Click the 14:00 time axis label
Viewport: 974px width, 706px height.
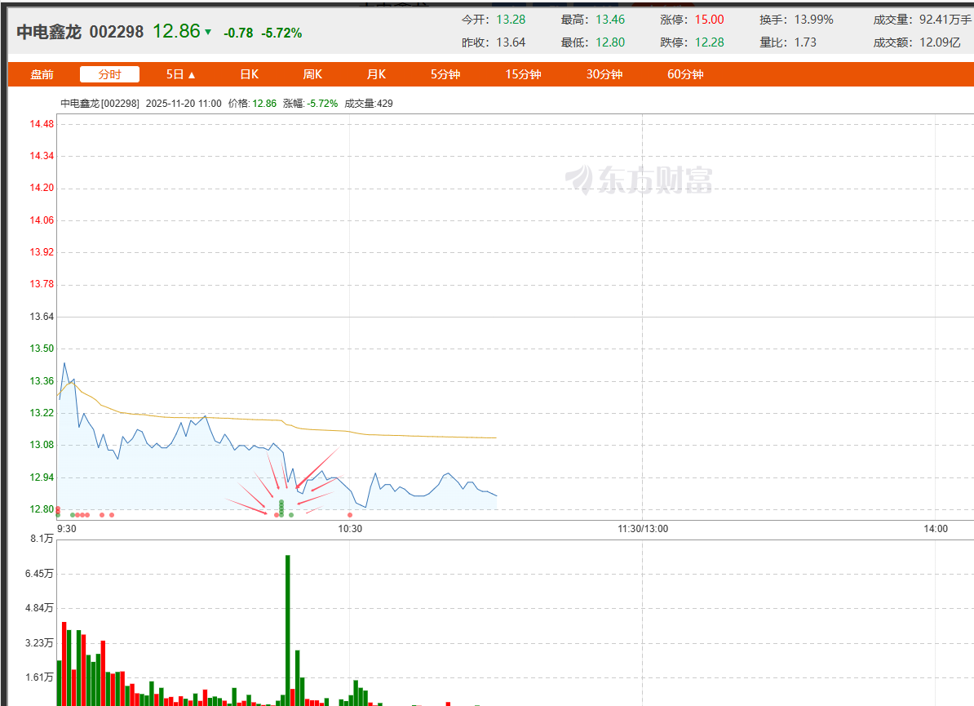[x=936, y=529]
